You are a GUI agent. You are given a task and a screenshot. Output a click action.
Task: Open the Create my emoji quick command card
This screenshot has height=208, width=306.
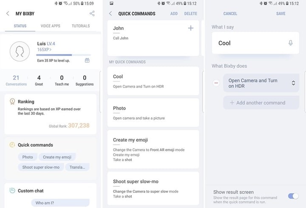tap(153, 149)
